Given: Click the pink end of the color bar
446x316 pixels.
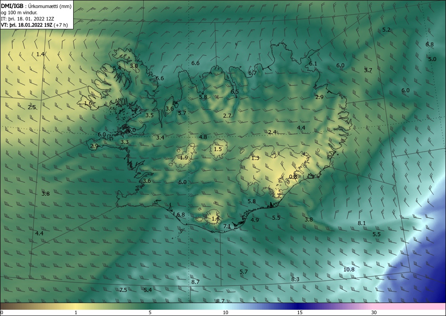Looking at the screenshot, I should pos(409,306).
